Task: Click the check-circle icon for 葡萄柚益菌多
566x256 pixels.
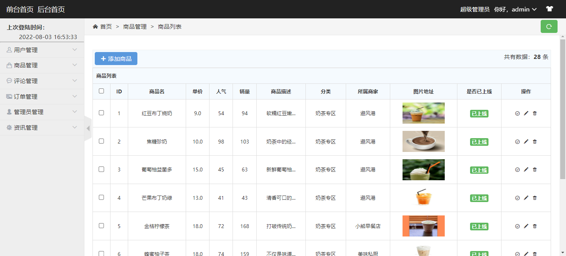Action: click(x=518, y=170)
